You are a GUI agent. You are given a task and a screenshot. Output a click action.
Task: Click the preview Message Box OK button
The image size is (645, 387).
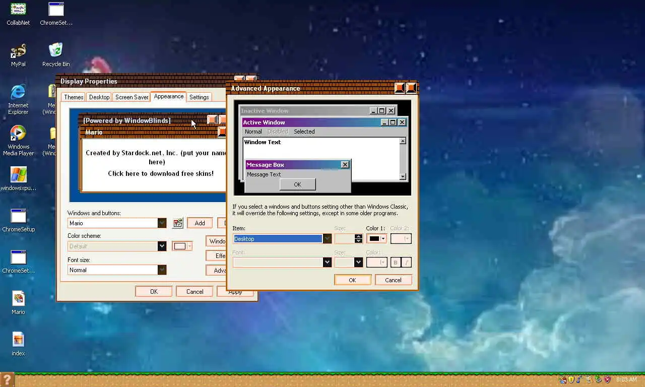coord(297,184)
